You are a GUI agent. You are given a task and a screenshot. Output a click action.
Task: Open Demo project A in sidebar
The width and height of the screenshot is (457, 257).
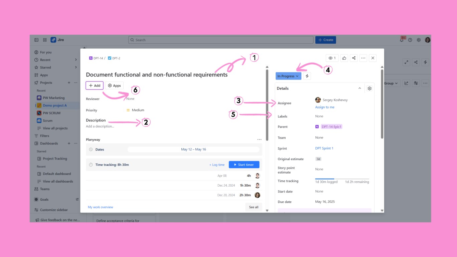click(54, 105)
